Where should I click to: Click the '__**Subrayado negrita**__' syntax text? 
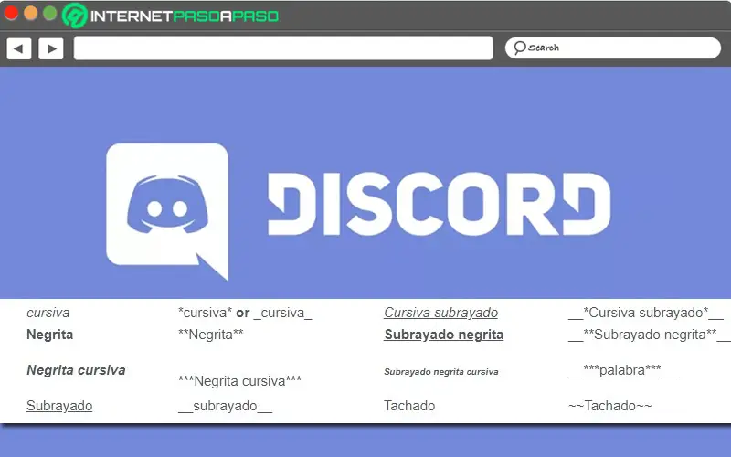pos(650,335)
